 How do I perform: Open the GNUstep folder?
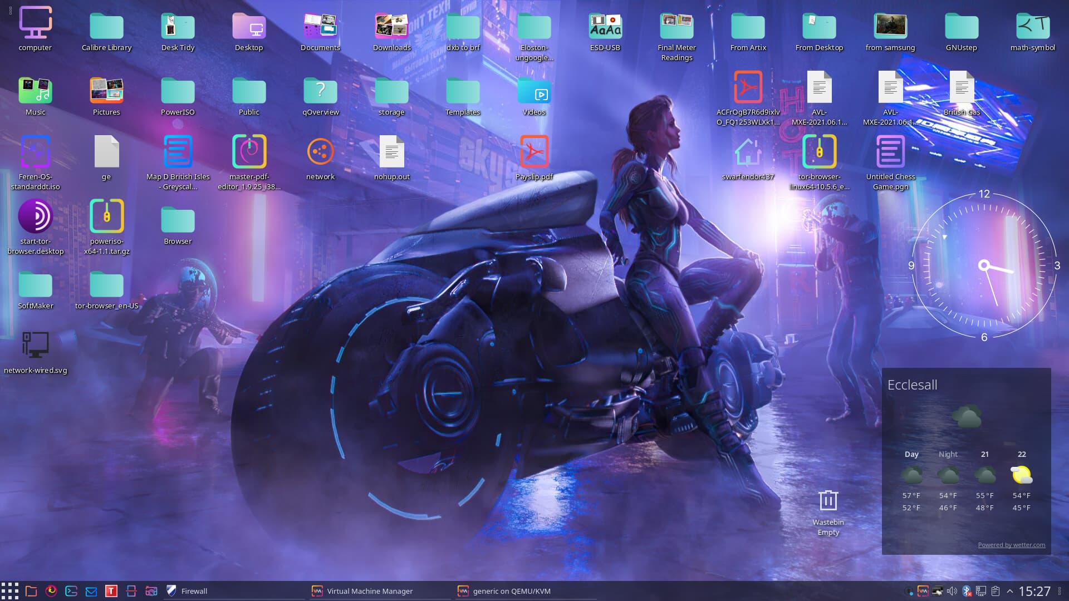click(962, 32)
